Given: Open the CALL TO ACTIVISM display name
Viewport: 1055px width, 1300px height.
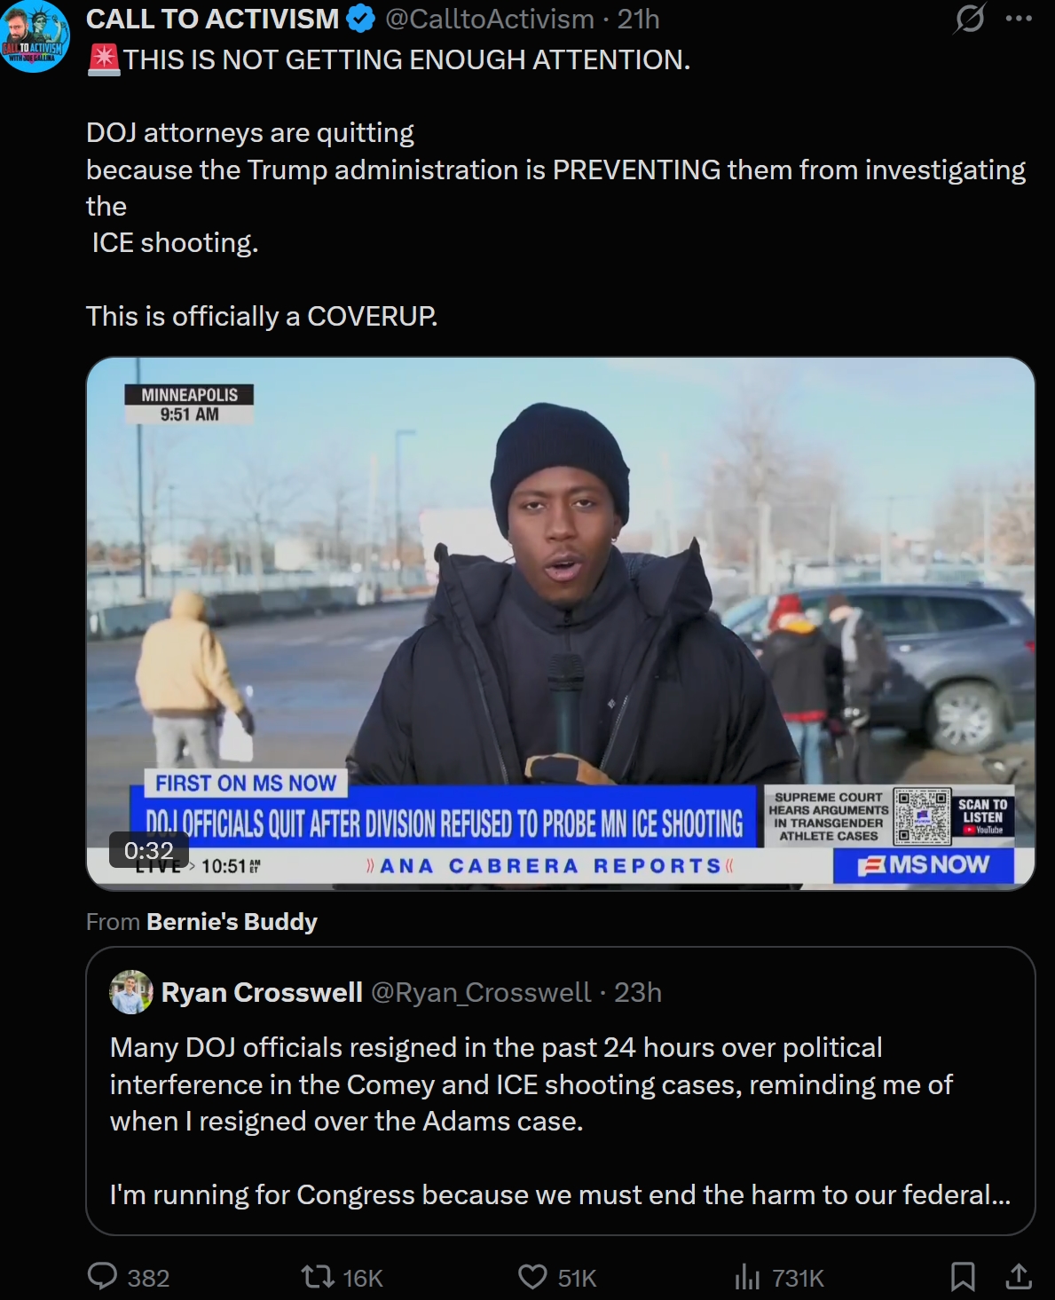Looking at the screenshot, I should pyautogui.click(x=213, y=18).
